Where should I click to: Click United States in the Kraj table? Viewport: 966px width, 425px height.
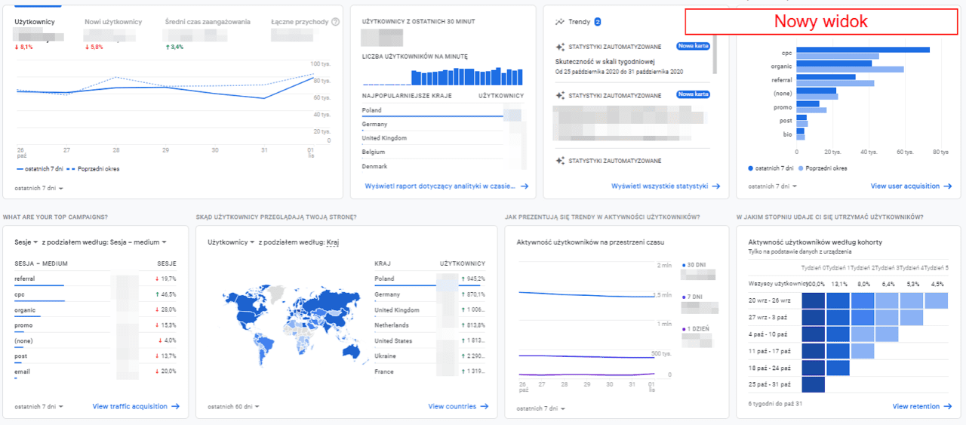point(393,341)
